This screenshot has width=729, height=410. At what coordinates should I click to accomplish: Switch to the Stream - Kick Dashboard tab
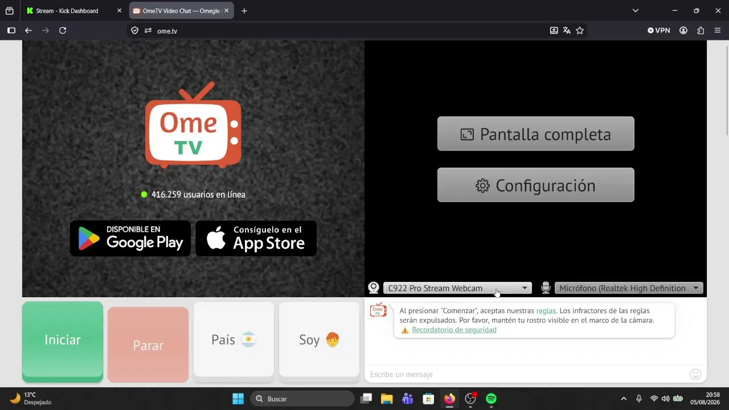coord(74,11)
